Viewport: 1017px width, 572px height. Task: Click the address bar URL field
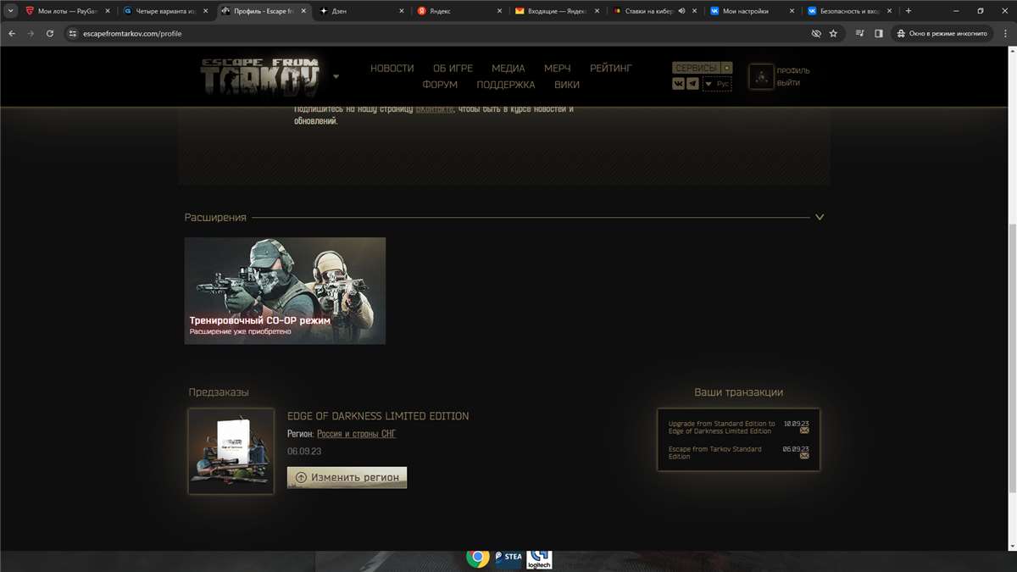click(441, 33)
